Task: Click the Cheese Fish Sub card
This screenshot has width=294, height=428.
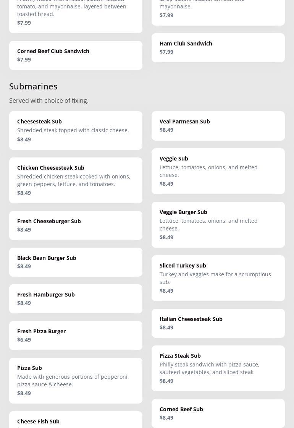Action: click(76, 421)
